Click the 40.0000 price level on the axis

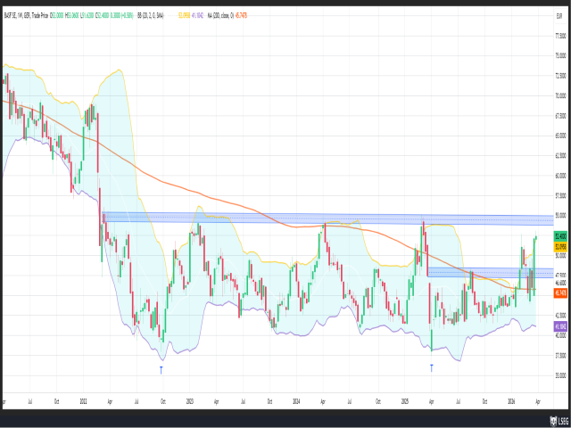(560, 335)
